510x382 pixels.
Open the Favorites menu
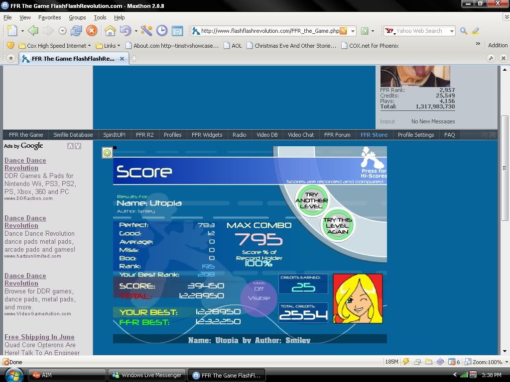pyautogui.click(x=49, y=17)
